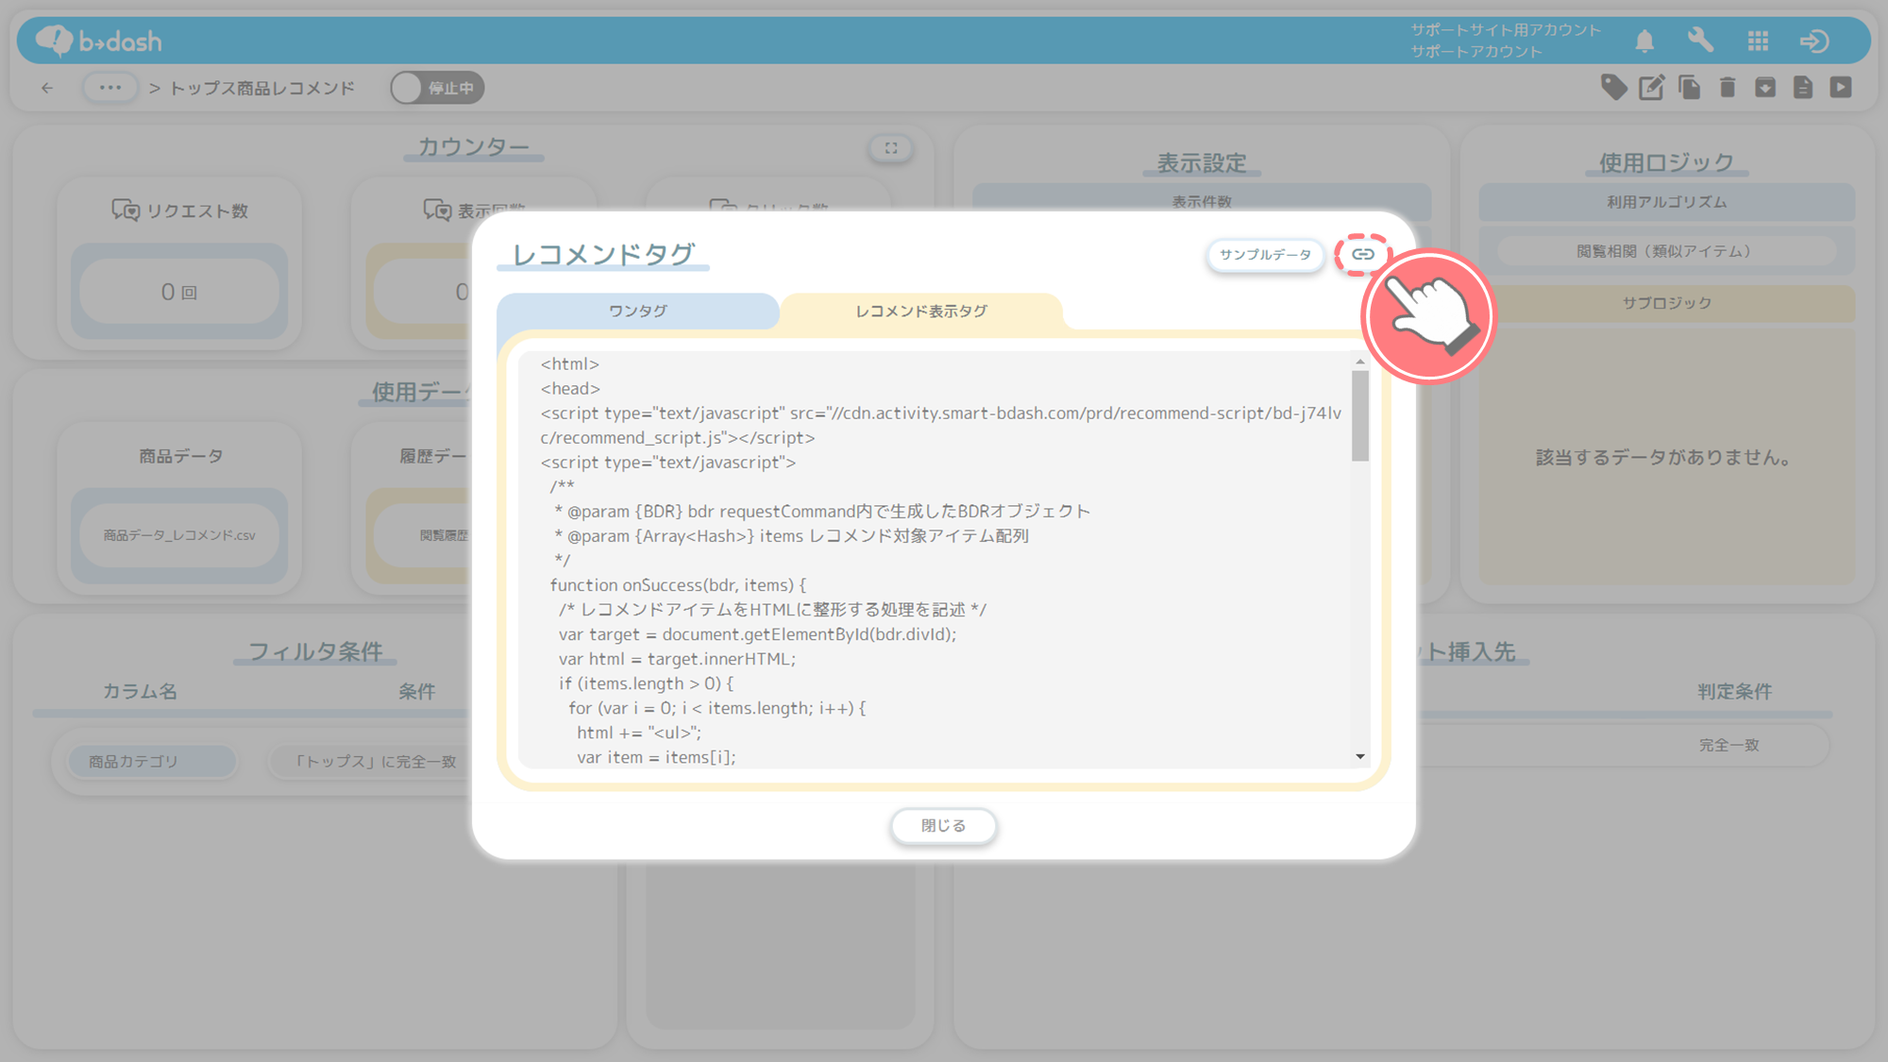Click the play preview icon
The image size is (1888, 1062).
pyautogui.click(x=1841, y=88)
